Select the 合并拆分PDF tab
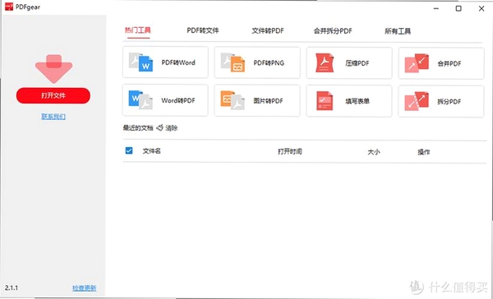This screenshot has width=493, height=299. tap(333, 31)
